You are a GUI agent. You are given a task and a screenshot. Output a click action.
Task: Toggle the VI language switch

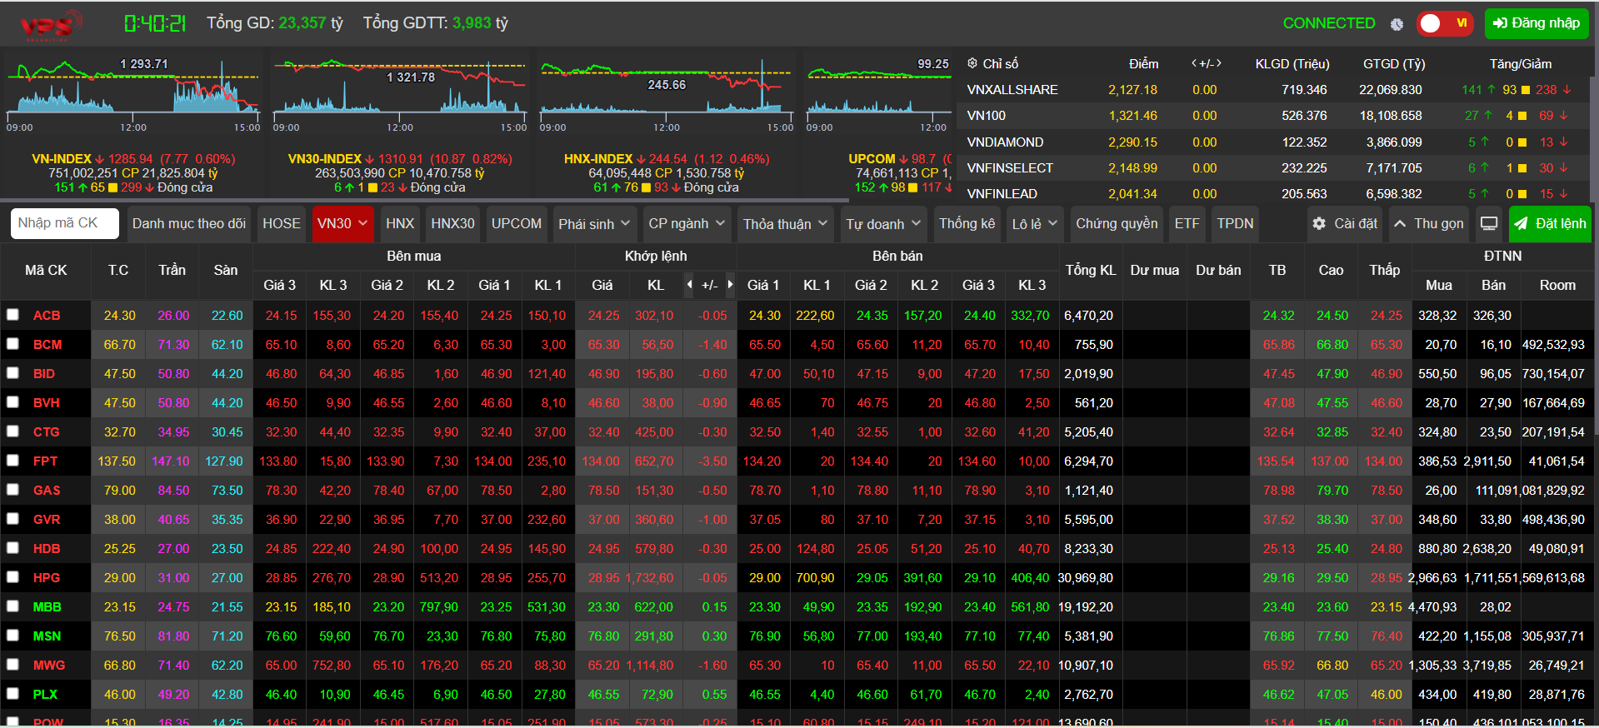1445,23
